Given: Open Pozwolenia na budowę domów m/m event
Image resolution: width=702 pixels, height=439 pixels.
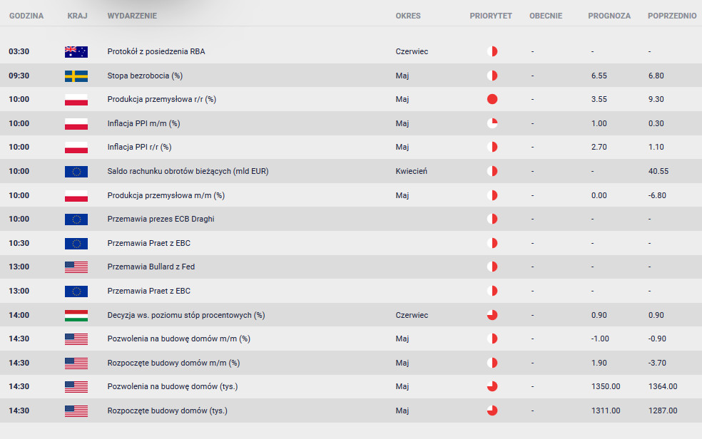Looking at the screenshot, I should click(178, 339).
